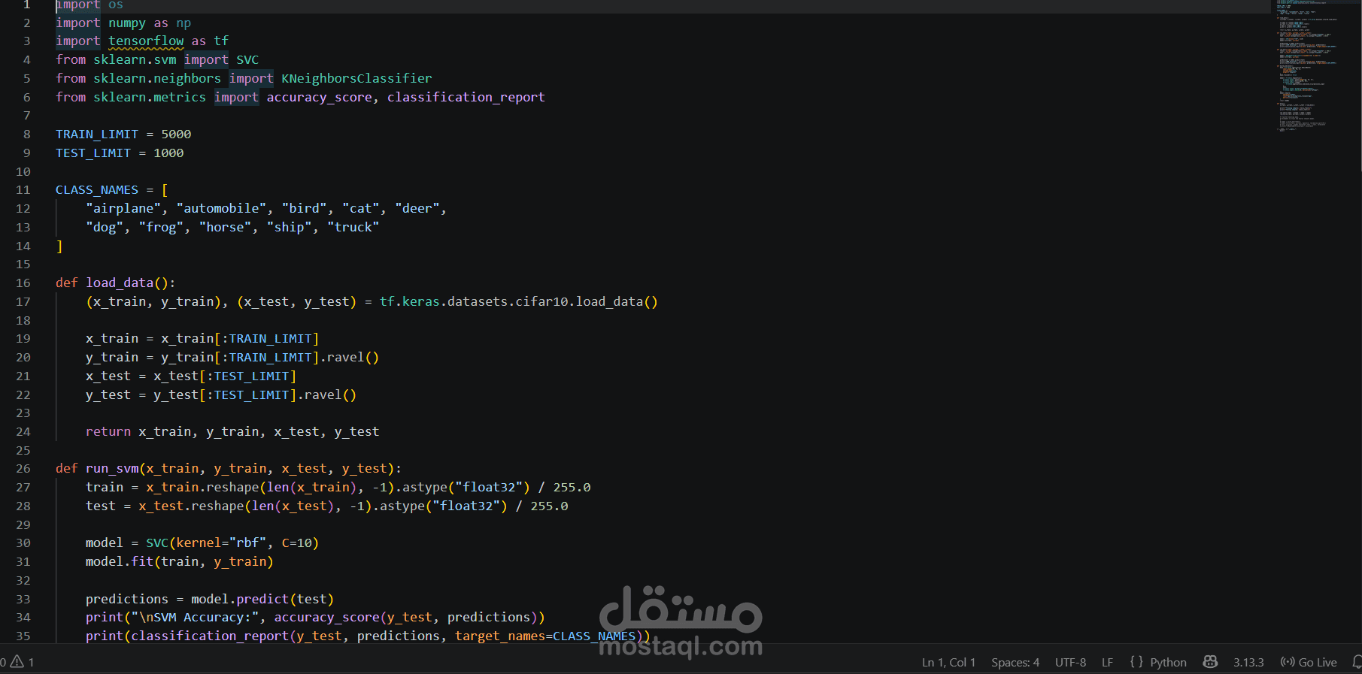The height and width of the screenshot is (674, 1362).
Task: Change language mode from Python
Action: [1168, 662]
